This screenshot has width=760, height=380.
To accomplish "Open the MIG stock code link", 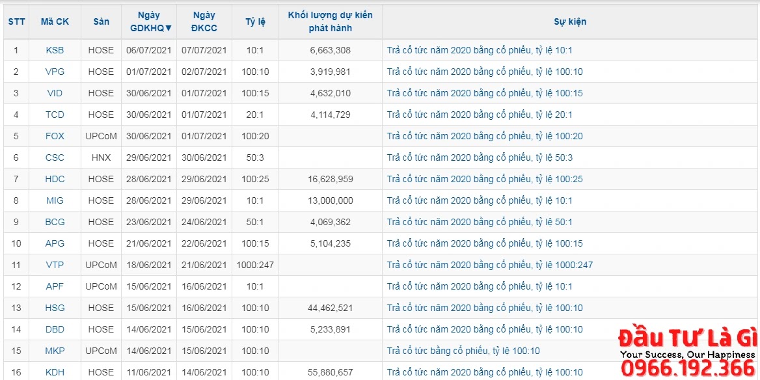I will 55,200.
